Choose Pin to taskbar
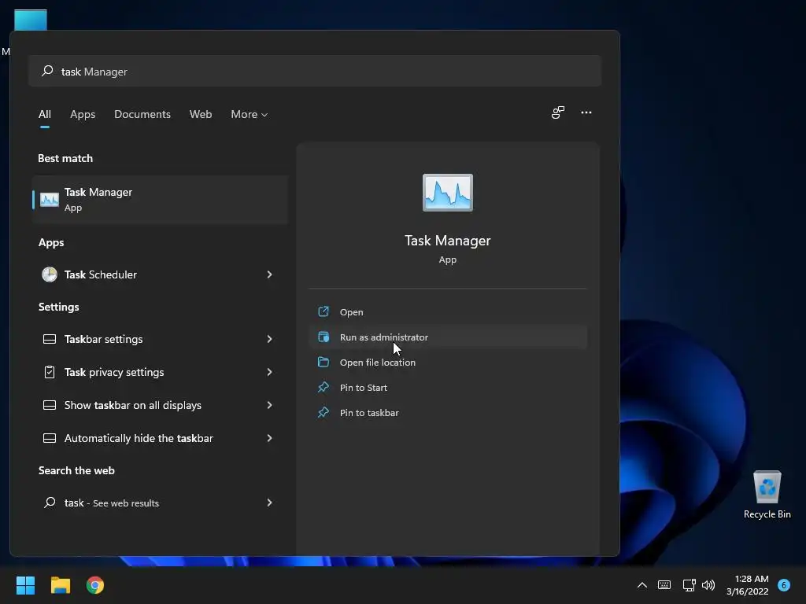This screenshot has width=806, height=604. pos(448,412)
